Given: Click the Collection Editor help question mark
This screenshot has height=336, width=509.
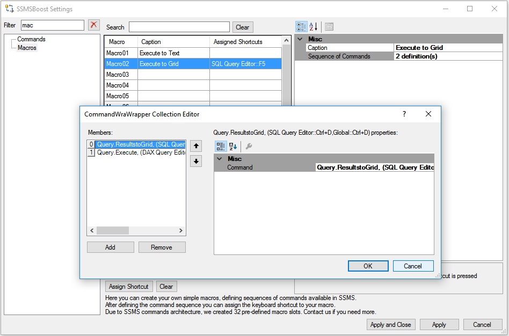Looking at the screenshot, I should pyautogui.click(x=404, y=114).
